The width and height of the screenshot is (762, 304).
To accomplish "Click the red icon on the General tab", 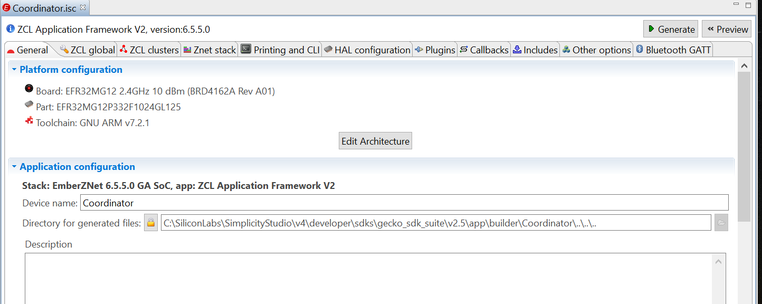I will (11, 51).
